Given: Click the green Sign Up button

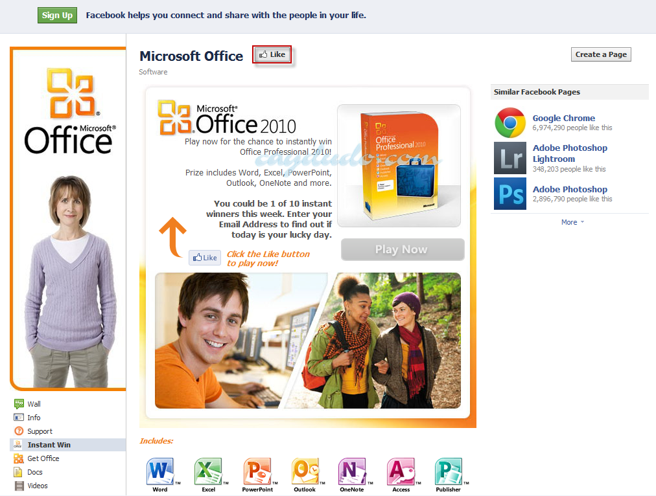Looking at the screenshot, I should (x=57, y=16).
